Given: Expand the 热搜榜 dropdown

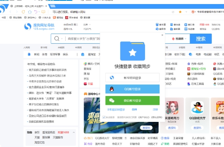Looking at the screenshot, I should pos(186,38).
